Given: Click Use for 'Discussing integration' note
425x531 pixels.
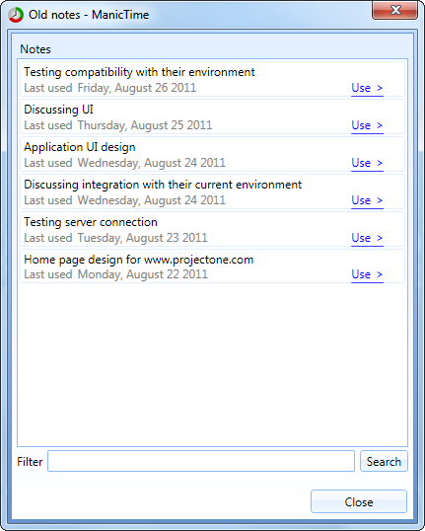Looking at the screenshot, I should pyautogui.click(x=367, y=200).
